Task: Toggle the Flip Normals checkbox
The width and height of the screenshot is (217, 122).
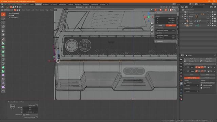Action: (x=37, y=105)
